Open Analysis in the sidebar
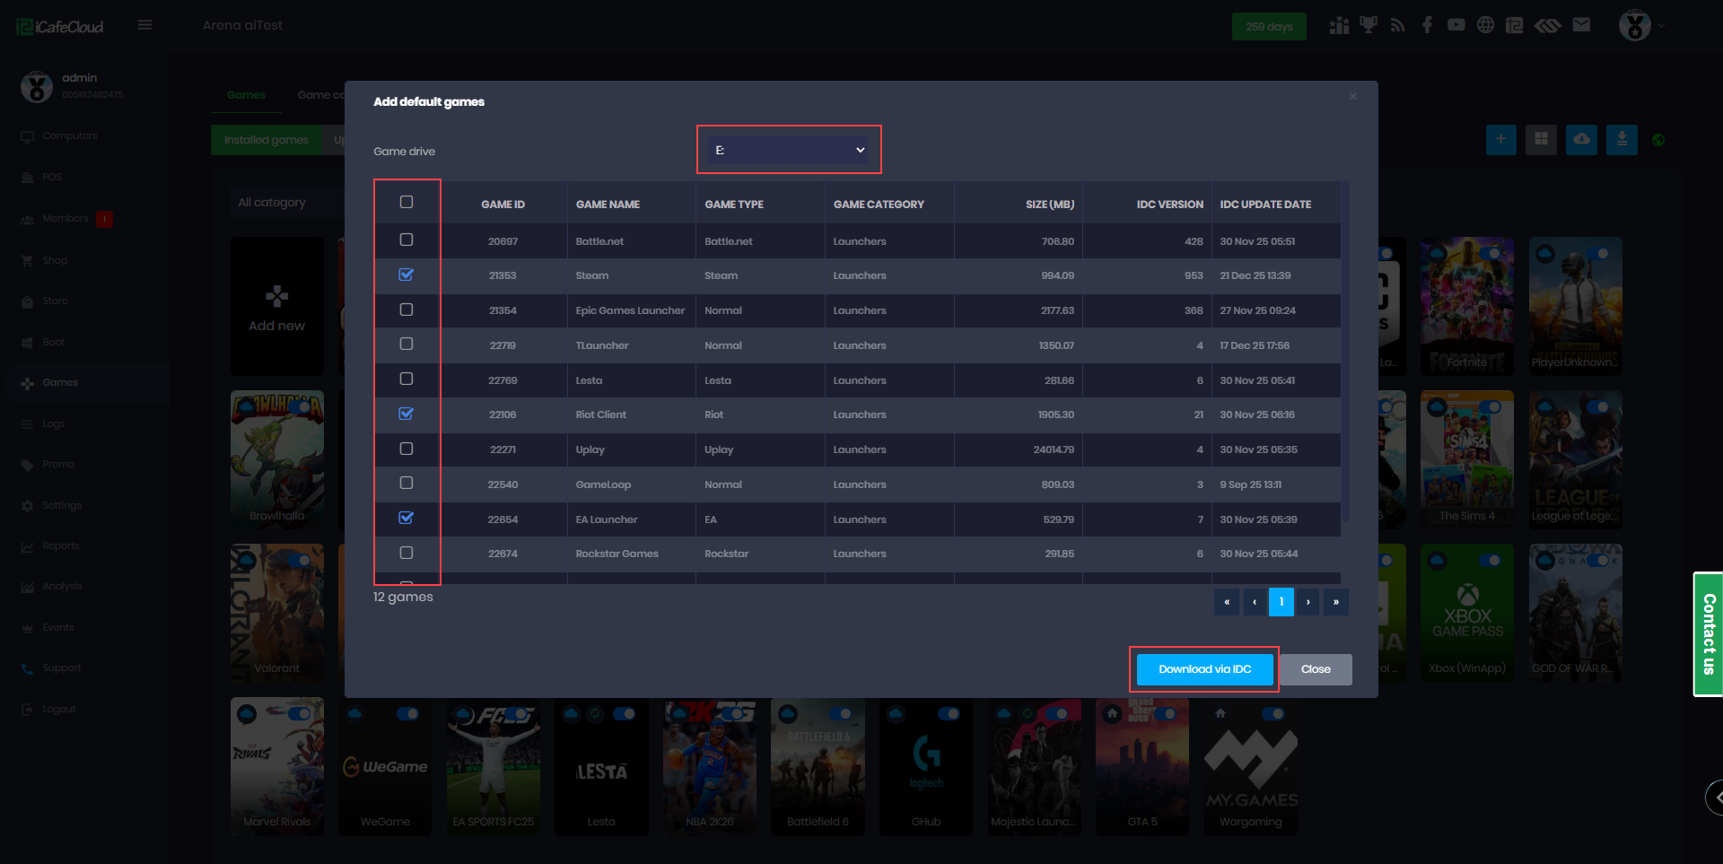 (x=62, y=587)
